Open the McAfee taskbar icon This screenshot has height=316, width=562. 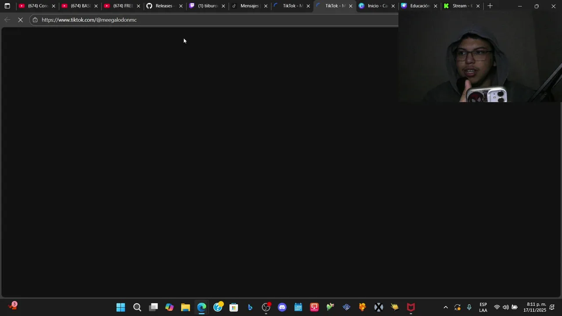(411, 307)
